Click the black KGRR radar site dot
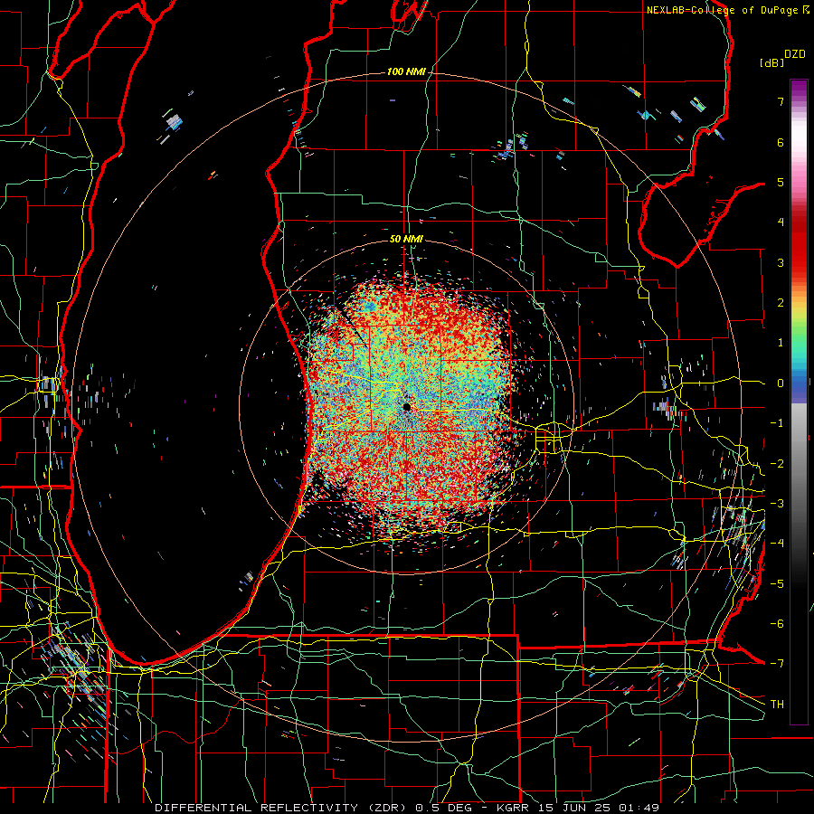Image resolution: width=814 pixels, height=814 pixels. pyautogui.click(x=407, y=406)
